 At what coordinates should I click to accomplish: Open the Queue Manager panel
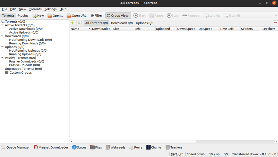[15, 147]
